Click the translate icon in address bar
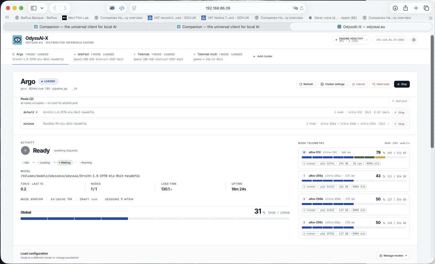 (x=295, y=8)
